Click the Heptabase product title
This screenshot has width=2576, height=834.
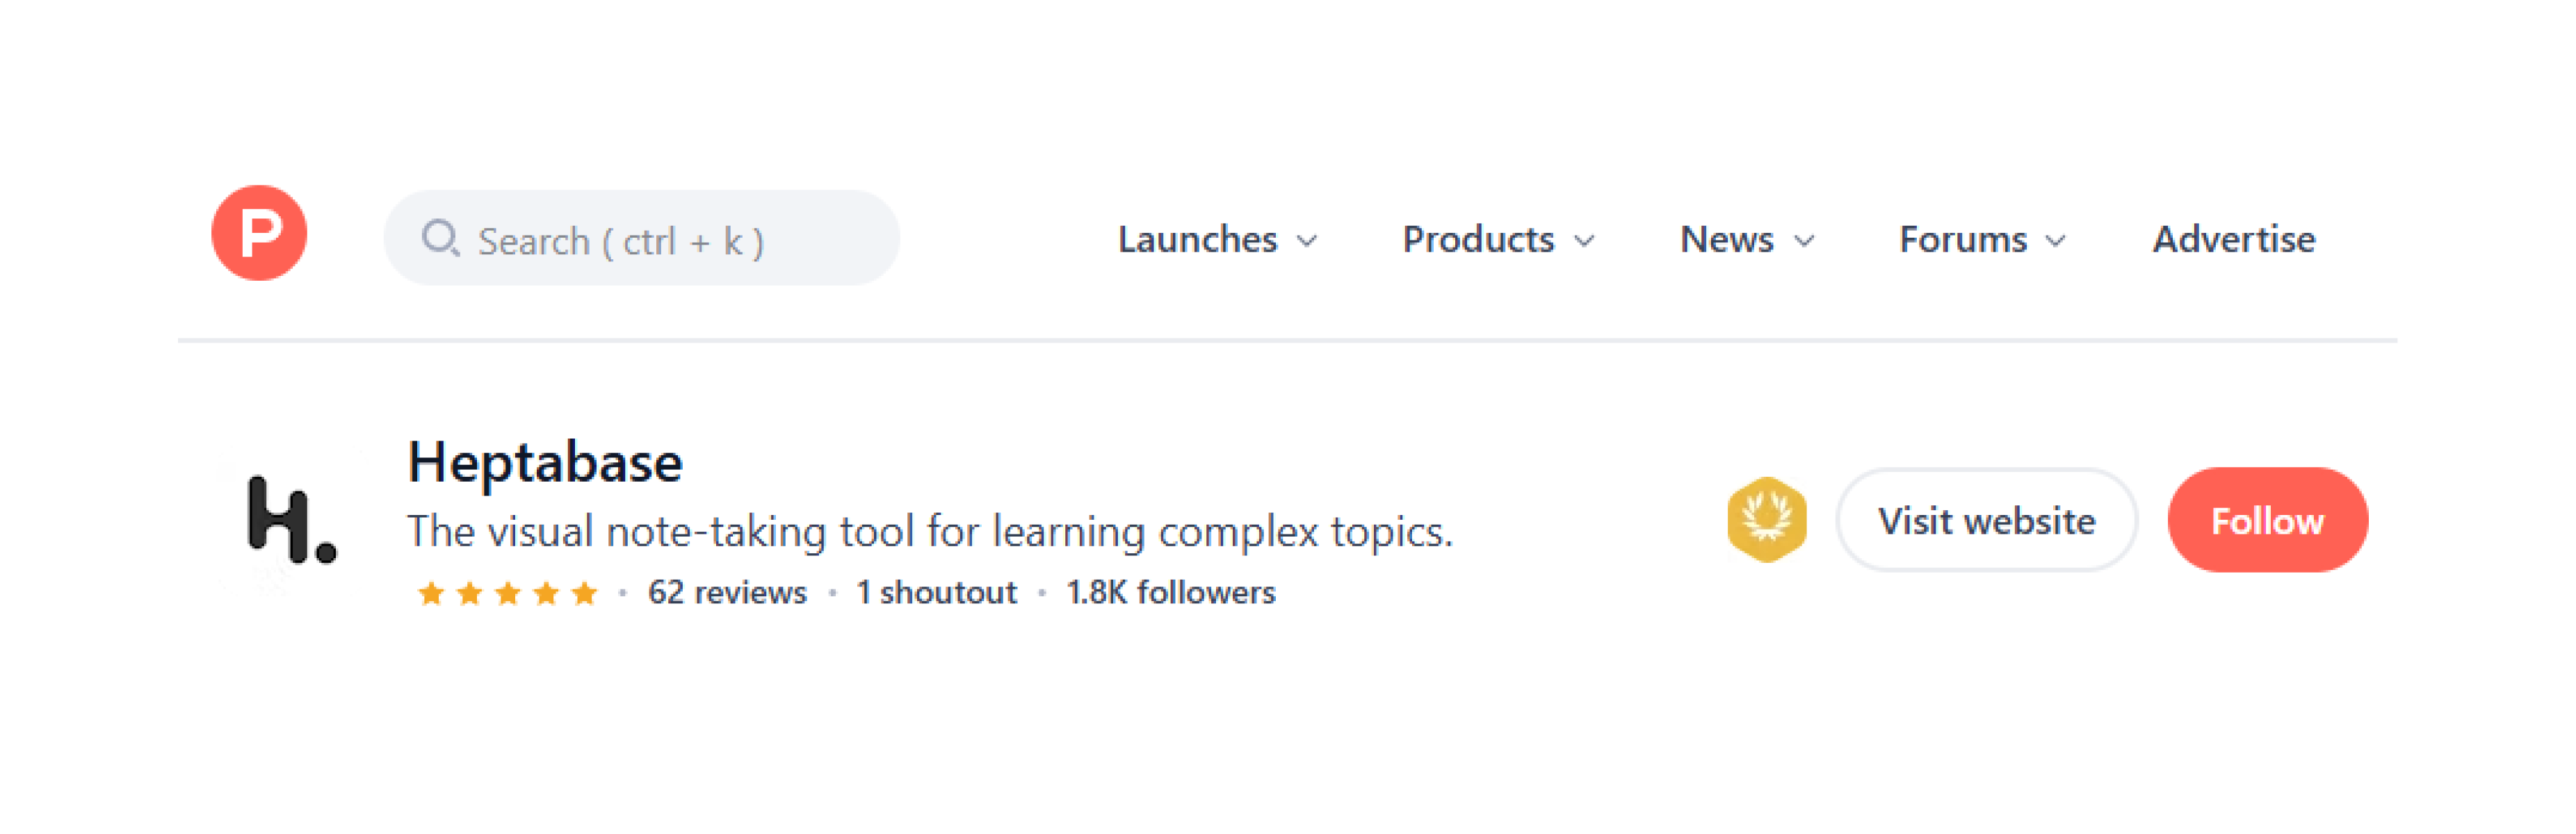click(x=545, y=463)
